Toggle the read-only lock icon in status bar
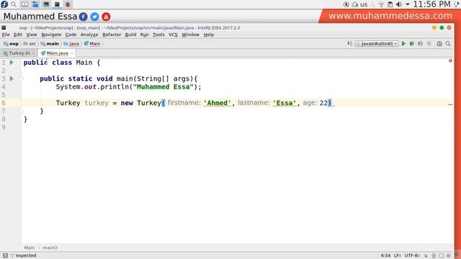This screenshot has width=461, height=259. pos(426,256)
